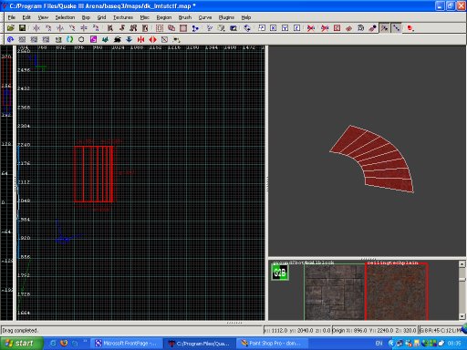Click the hexagon outline icon

[81, 39]
